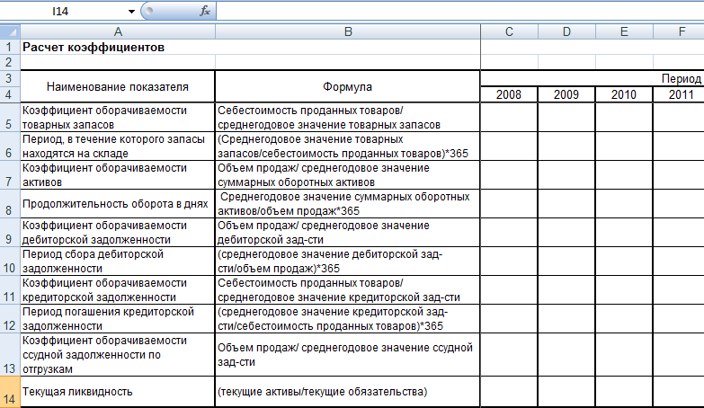Select 'Период погашения кредиторской задолженности' cell
This screenshot has height=408, width=704.
[x=118, y=319]
